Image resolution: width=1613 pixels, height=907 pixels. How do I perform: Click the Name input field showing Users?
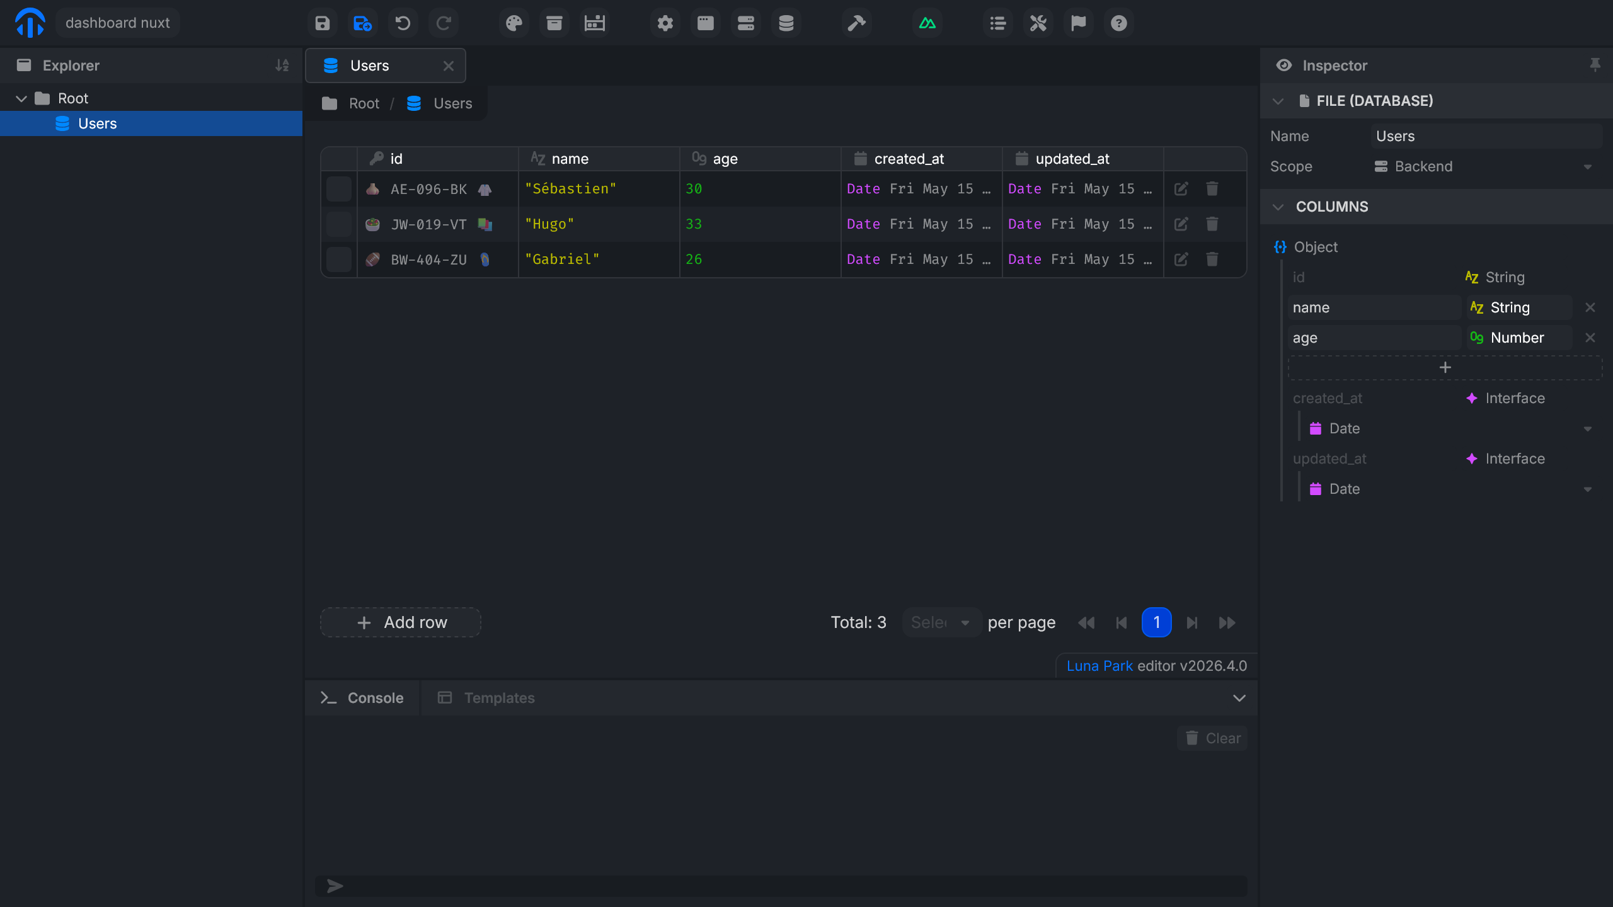(x=1486, y=136)
